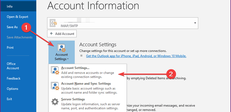
Task: Exit Outlook from sidebar
Action: click(9, 99)
